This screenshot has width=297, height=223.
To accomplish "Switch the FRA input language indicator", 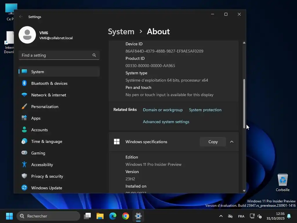I will pos(241,216).
